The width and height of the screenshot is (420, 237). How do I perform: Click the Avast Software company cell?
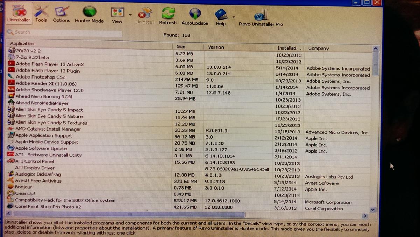[322, 183]
